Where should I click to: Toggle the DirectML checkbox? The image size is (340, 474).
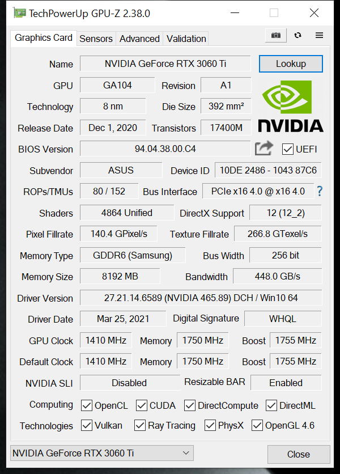[271, 405]
